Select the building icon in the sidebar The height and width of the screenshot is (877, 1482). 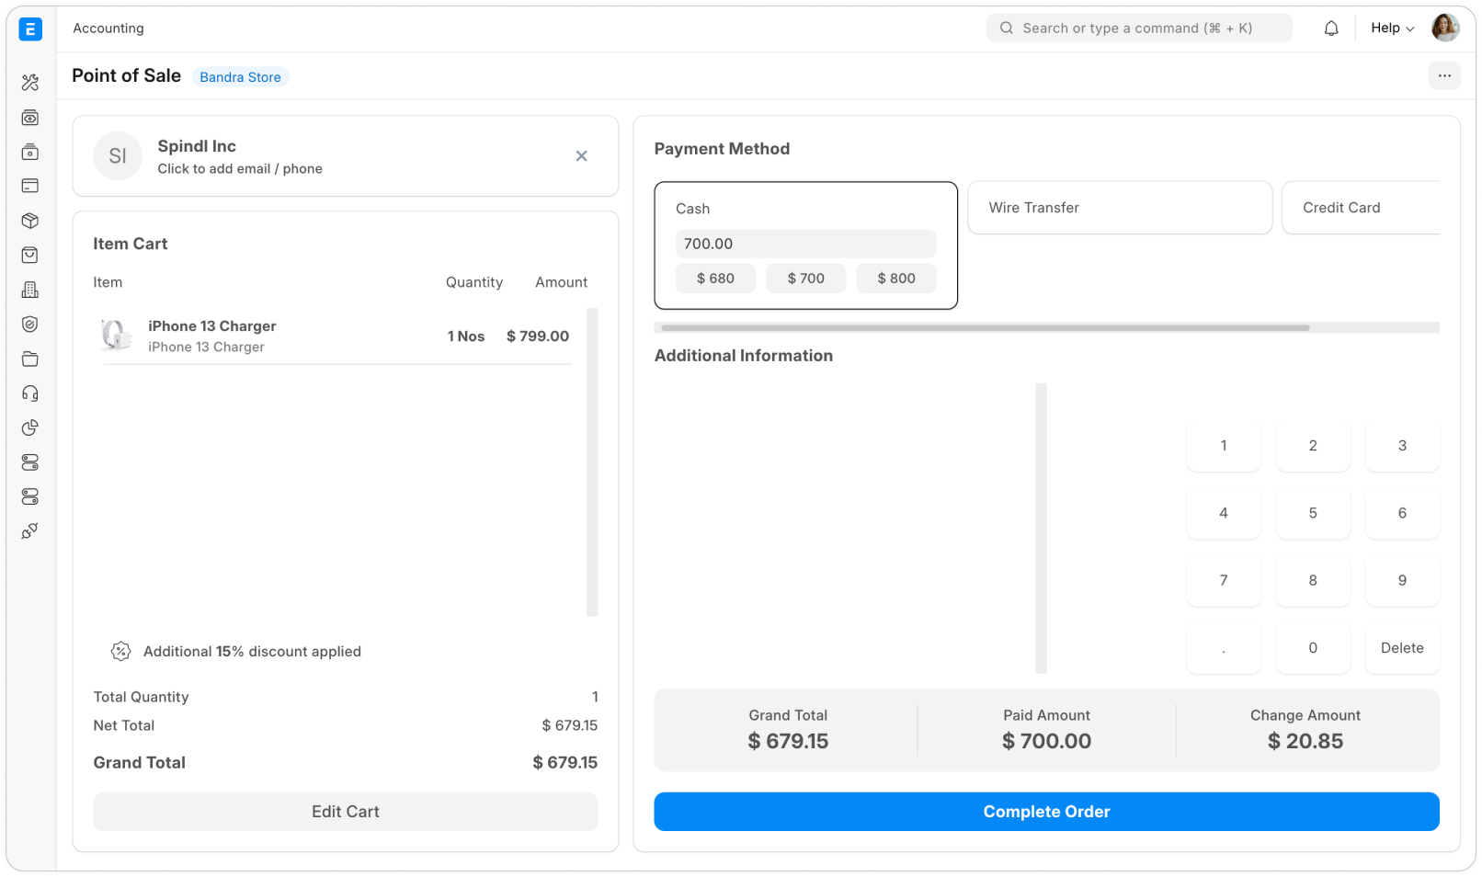[x=30, y=289]
